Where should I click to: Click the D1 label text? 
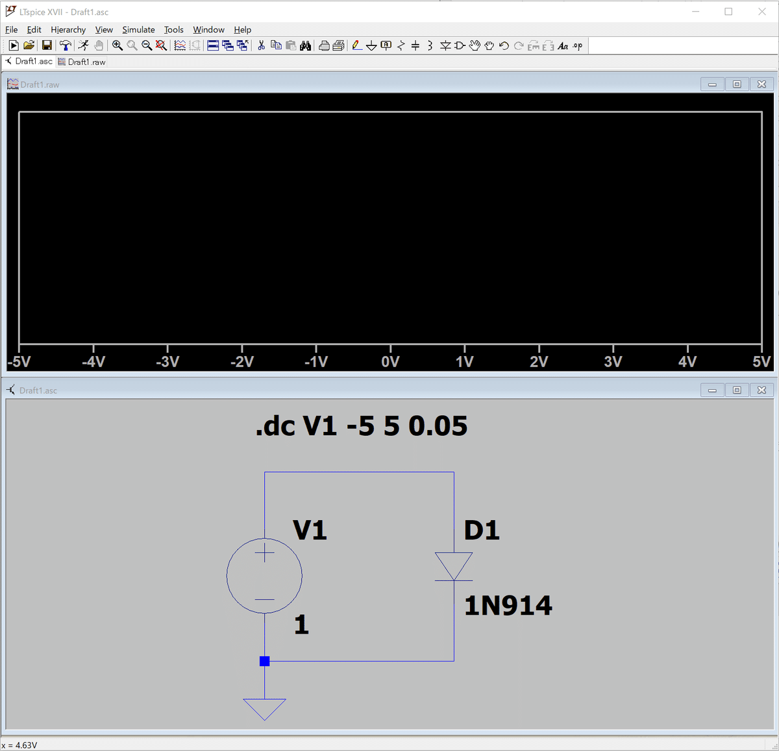pyautogui.click(x=482, y=530)
